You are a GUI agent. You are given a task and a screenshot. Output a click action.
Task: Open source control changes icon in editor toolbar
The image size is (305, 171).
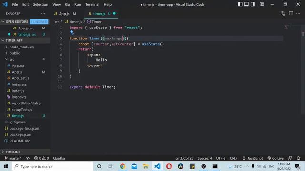point(284,14)
